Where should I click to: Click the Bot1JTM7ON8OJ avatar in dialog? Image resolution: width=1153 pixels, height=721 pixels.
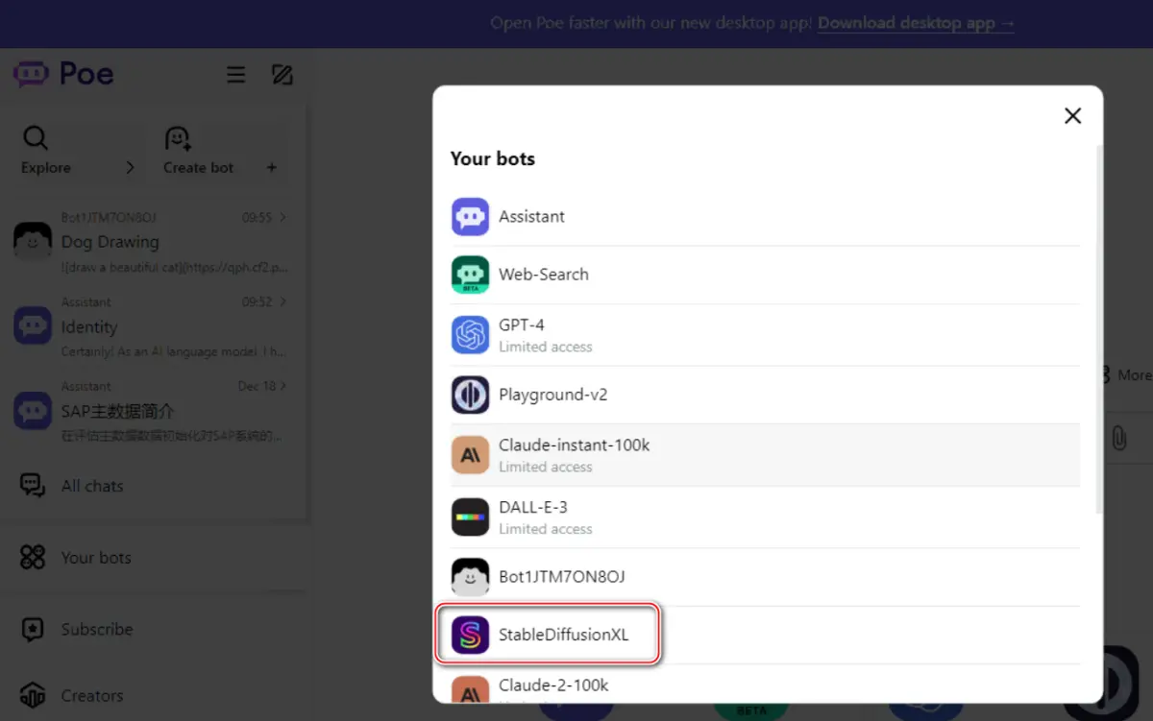471,577
